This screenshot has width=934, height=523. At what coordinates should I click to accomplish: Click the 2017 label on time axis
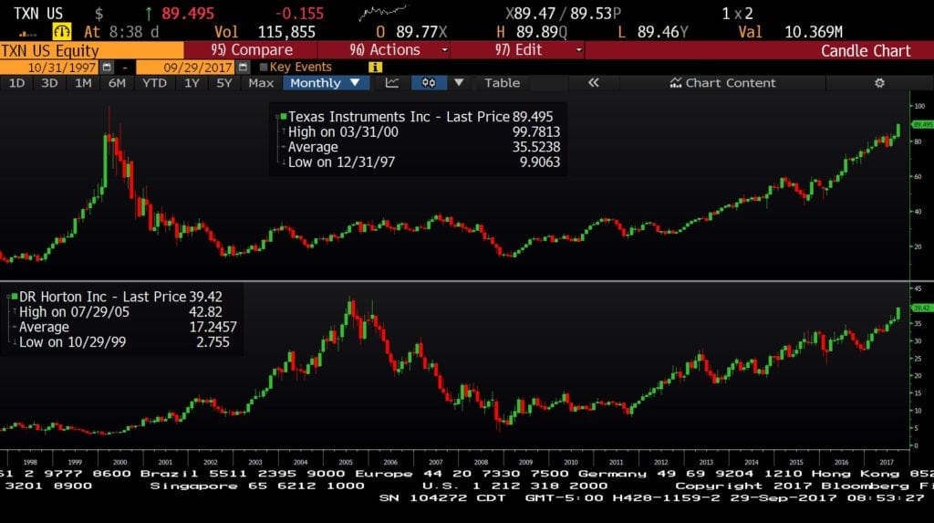(887, 462)
